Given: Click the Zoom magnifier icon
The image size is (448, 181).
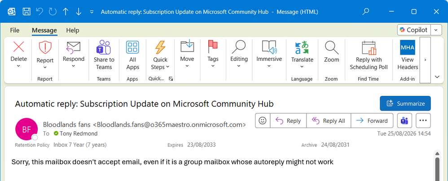Looking at the screenshot, I should click(331, 47).
